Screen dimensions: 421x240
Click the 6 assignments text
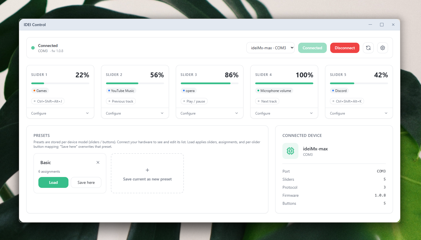[49, 172]
